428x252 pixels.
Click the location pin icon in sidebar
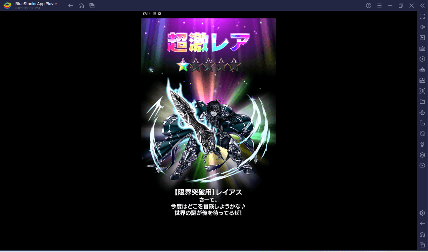click(x=422, y=144)
